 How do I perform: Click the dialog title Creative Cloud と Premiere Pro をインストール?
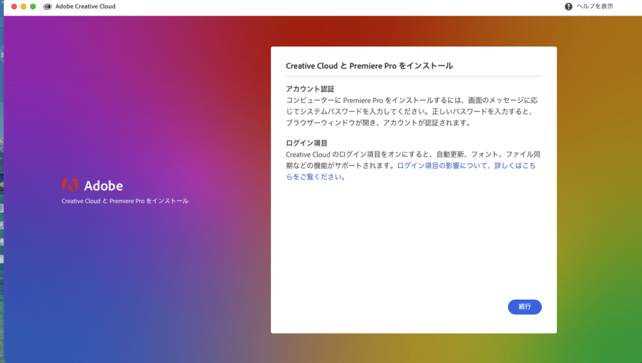click(x=369, y=66)
